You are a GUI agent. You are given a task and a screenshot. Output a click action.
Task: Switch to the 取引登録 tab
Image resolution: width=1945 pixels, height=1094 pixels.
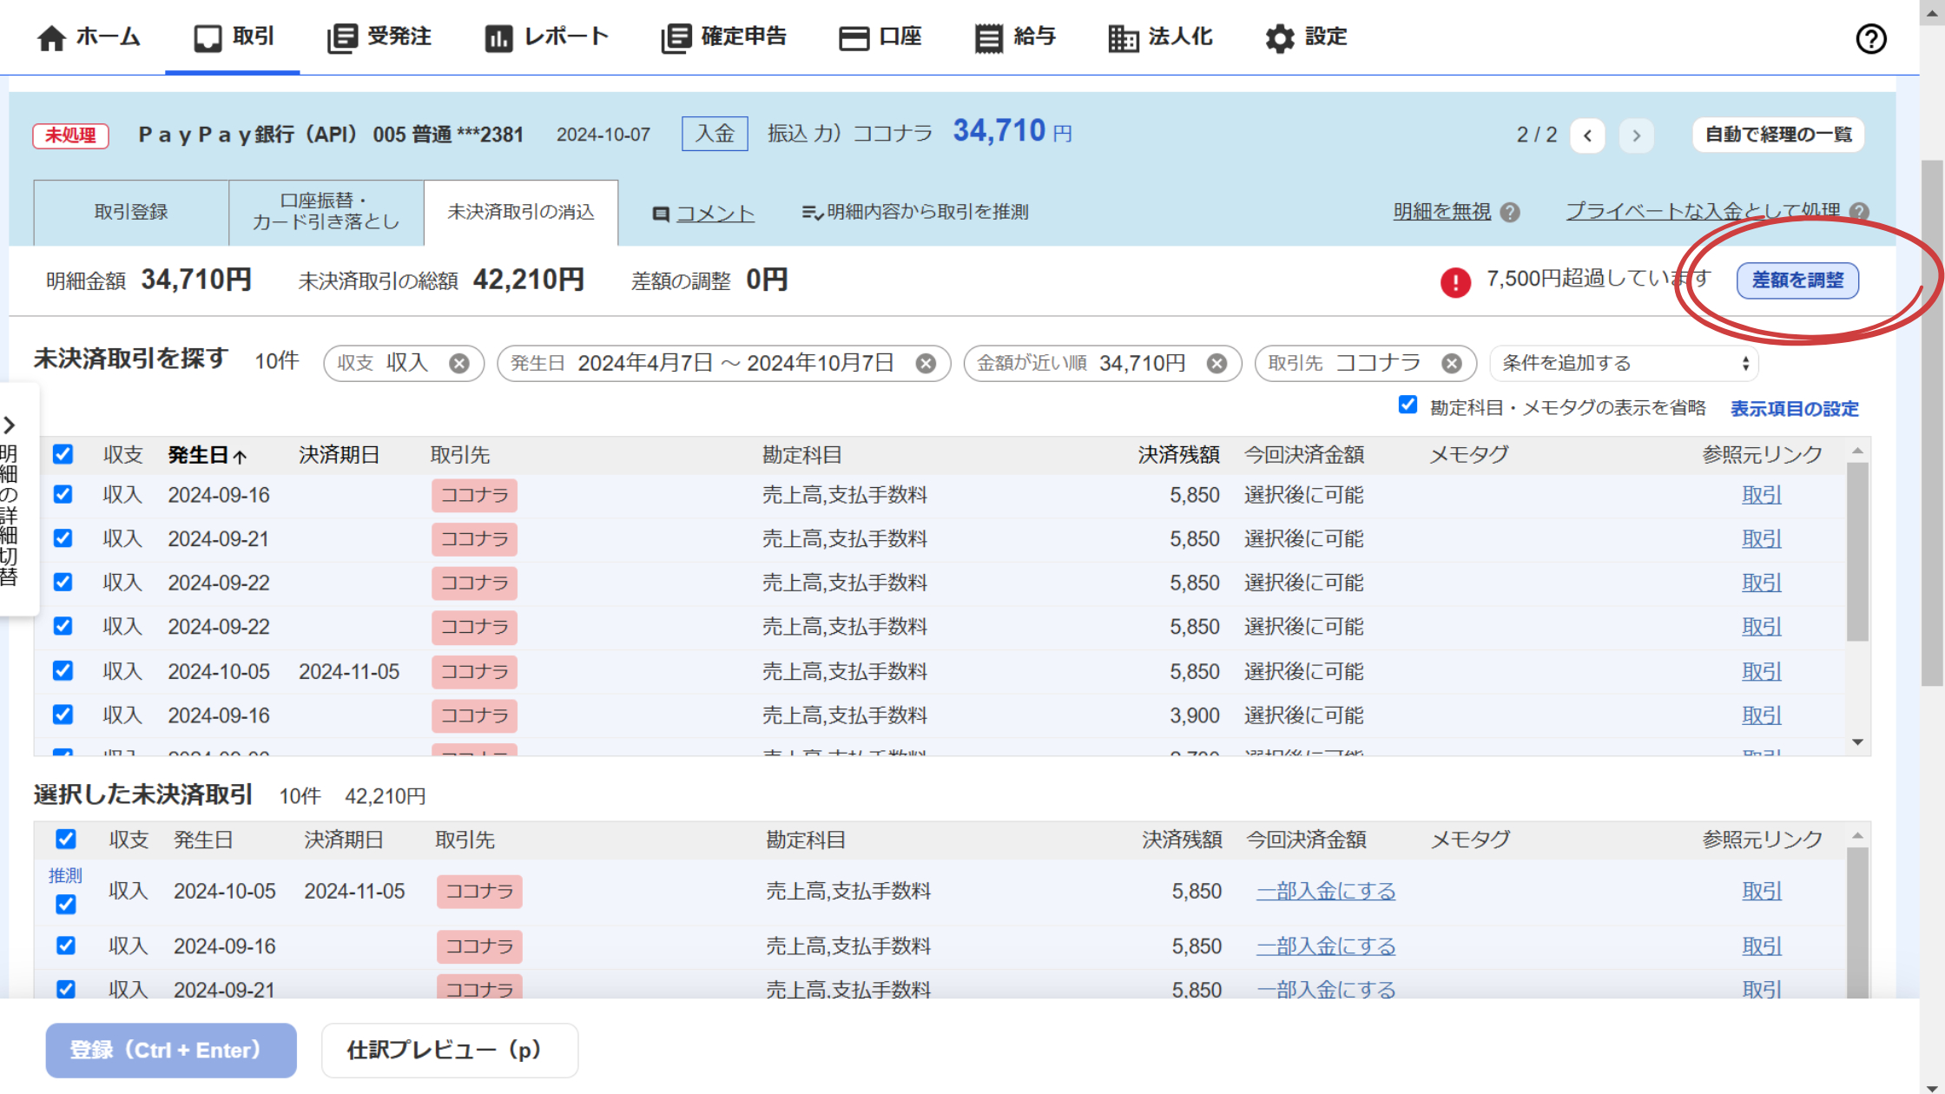click(x=131, y=213)
